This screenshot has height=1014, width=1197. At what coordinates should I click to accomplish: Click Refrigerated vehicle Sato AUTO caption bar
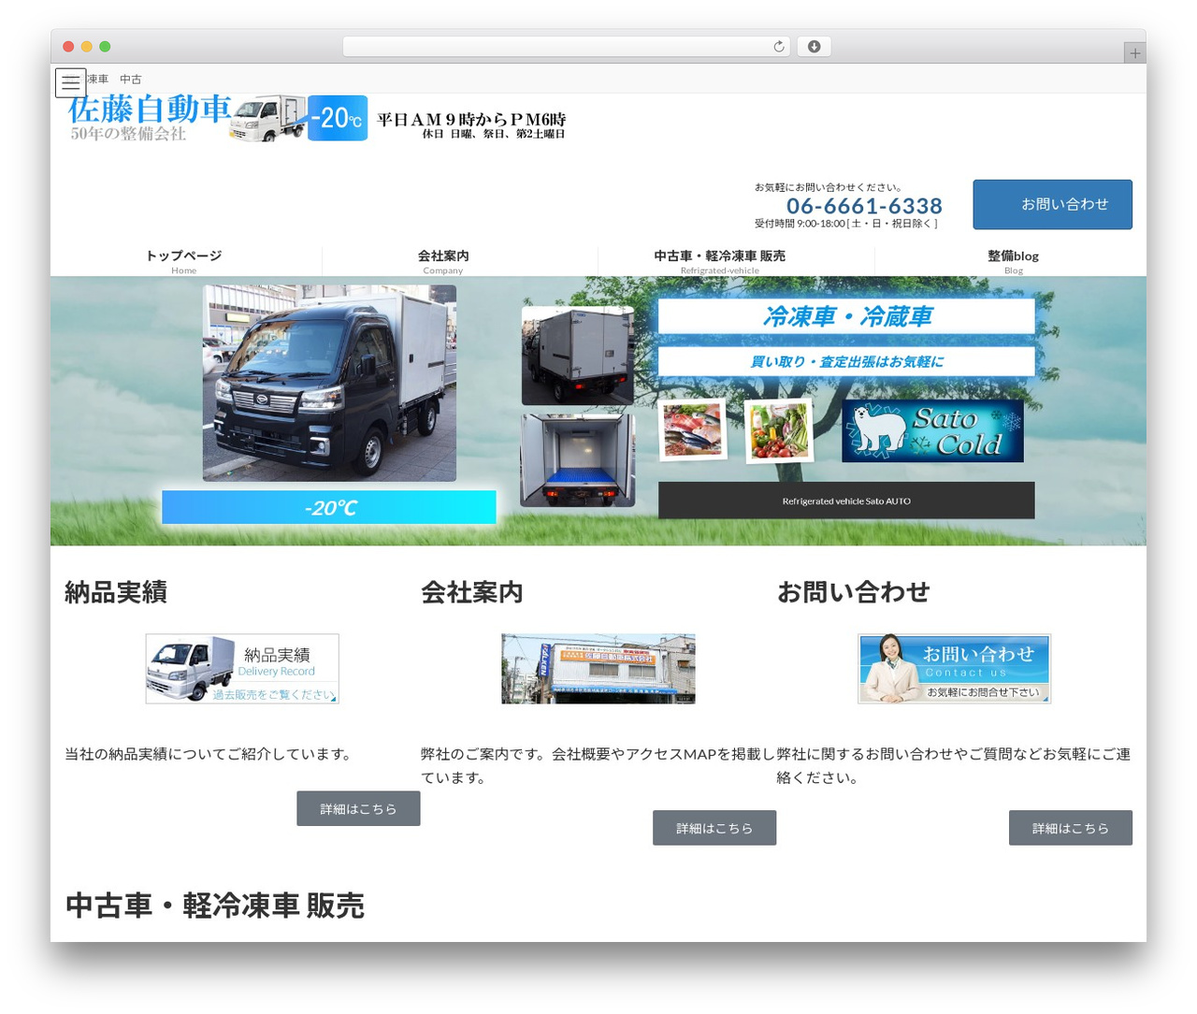point(846,500)
